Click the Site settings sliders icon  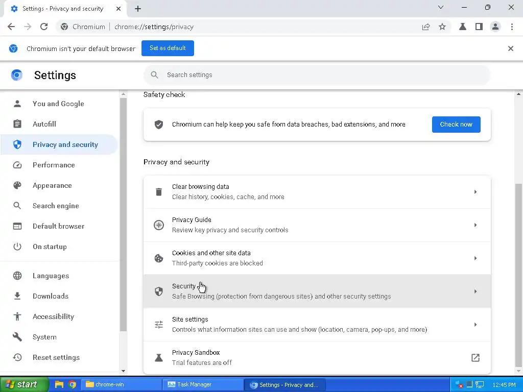pyautogui.click(x=159, y=325)
